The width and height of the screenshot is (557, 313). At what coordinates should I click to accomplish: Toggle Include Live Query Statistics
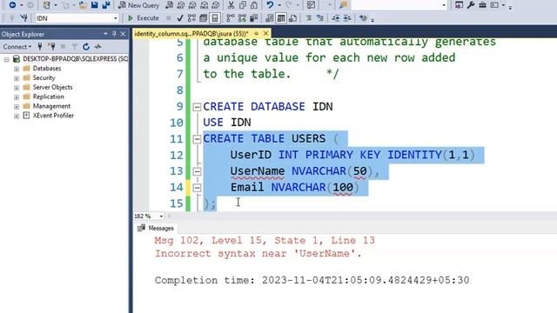242,17
